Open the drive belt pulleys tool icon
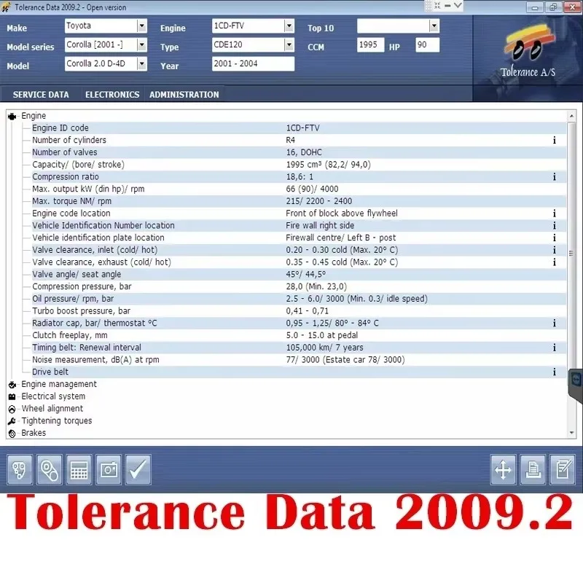This screenshot has width=583, height=583. (x=49, y=469)
